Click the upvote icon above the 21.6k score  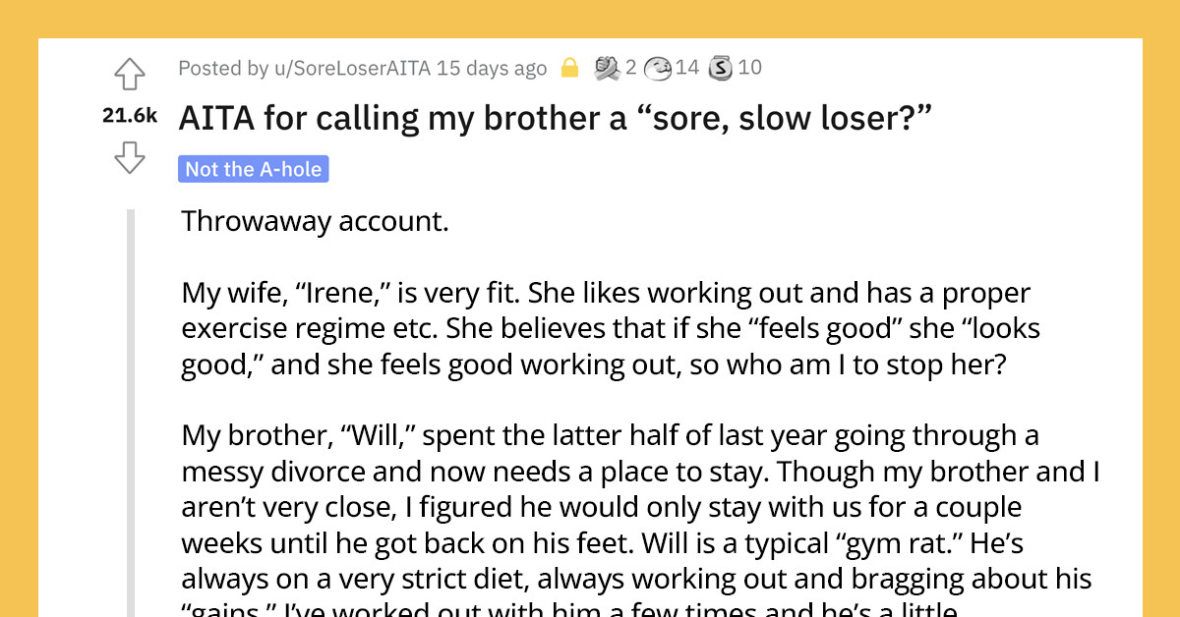[130, 74]
